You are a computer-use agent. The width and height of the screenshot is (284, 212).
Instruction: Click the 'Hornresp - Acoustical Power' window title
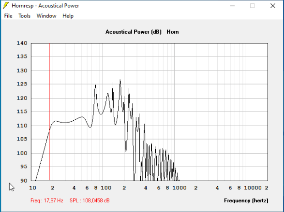tap(45, 6)
